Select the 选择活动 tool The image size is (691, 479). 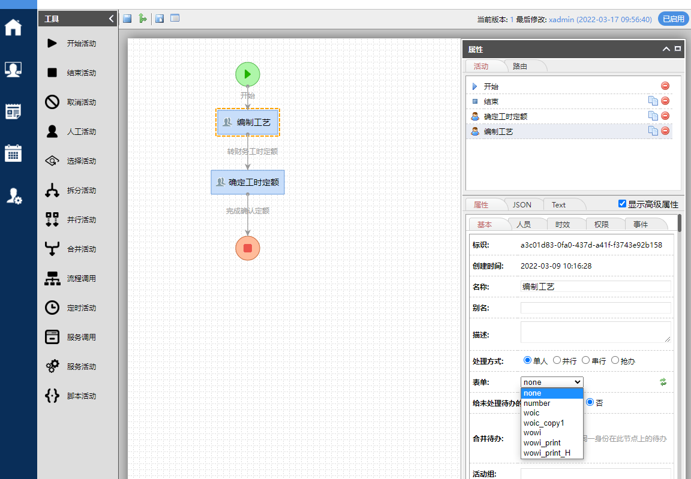[71, 161]
